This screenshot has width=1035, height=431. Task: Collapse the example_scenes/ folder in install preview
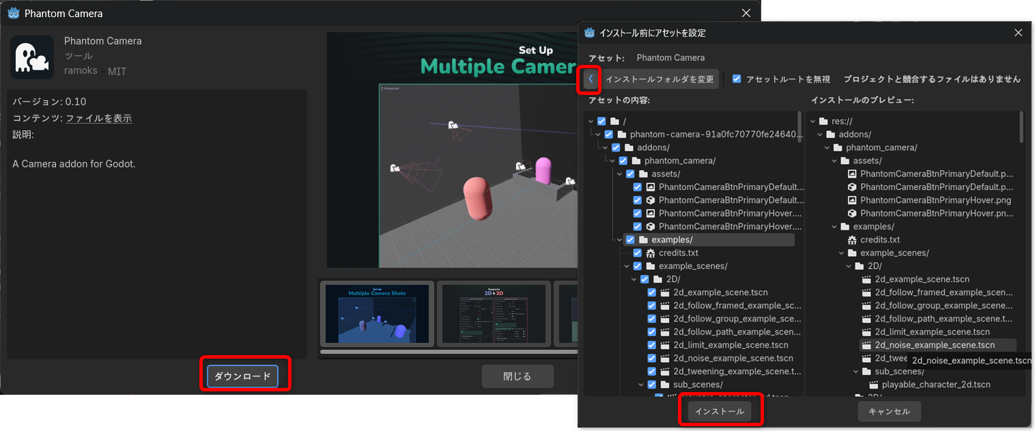point(842,253)
